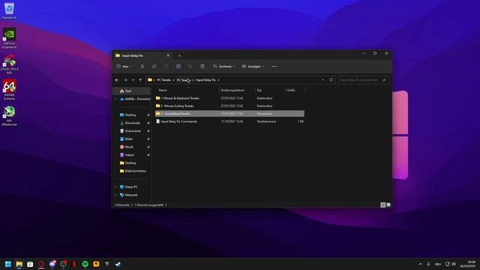Expand the OneDrive Persönlich tree node
Screen dimensions: 480x270
click(x=115, y=99)
